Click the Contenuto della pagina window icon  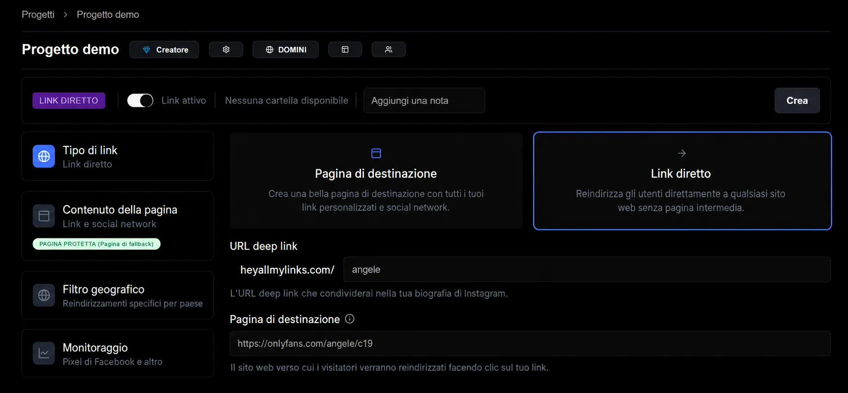pos(44,216)
